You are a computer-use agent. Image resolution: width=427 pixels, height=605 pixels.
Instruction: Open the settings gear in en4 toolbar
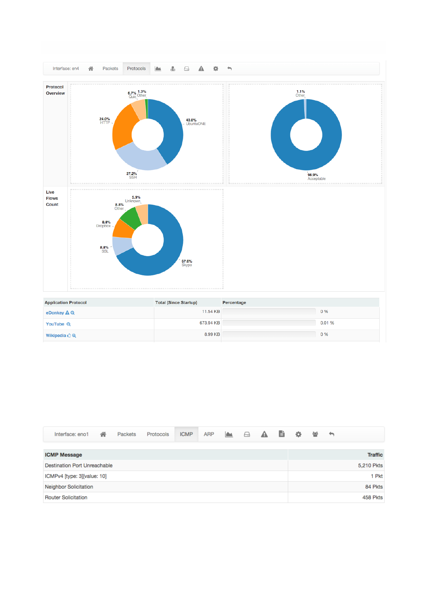[x=216, y=69]
